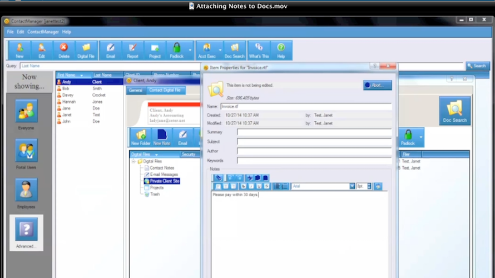Click the cut icon in Notes toolbar
This screenshot has width=495, height=278.
[x=250, y=178]
